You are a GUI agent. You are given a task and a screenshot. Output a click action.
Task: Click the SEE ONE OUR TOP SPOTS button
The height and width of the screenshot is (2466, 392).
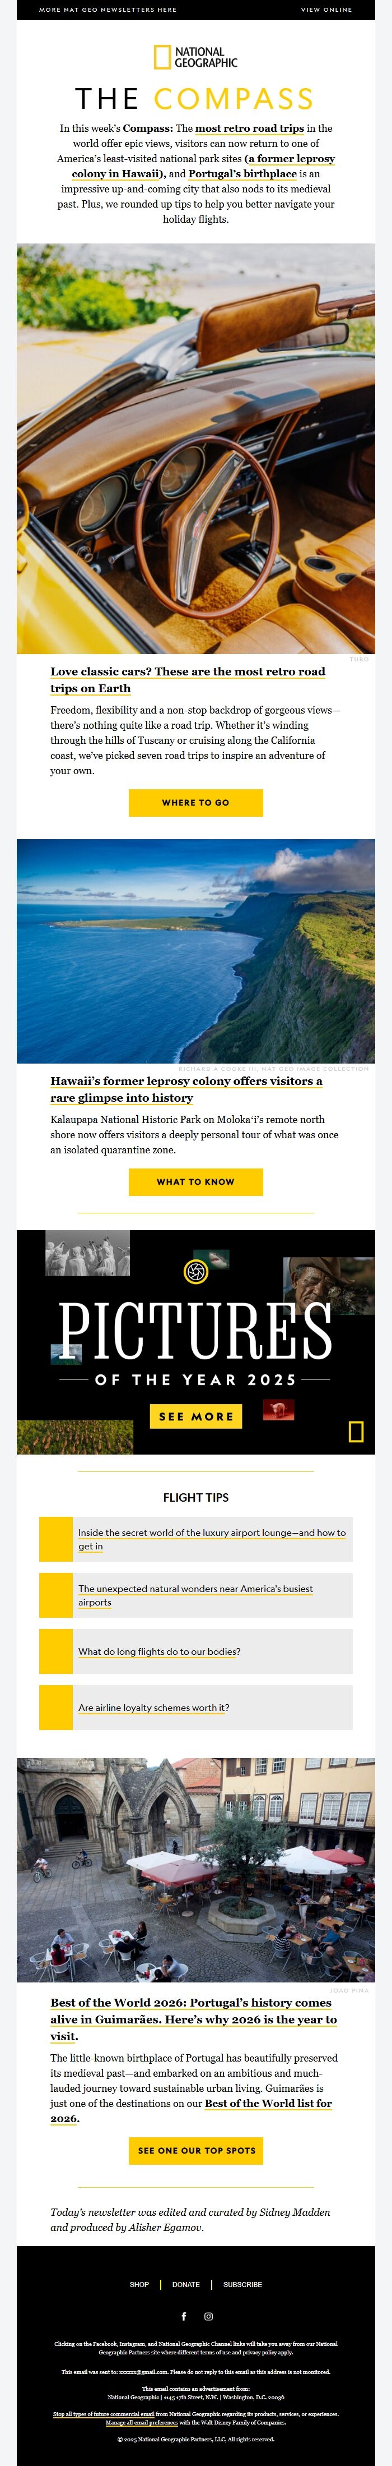click(196, 2150)
